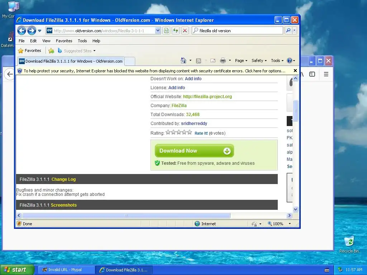The image size is (367, 275).
Task: Click the oldversion.com address bar
Action: click(x=101, y=31)
